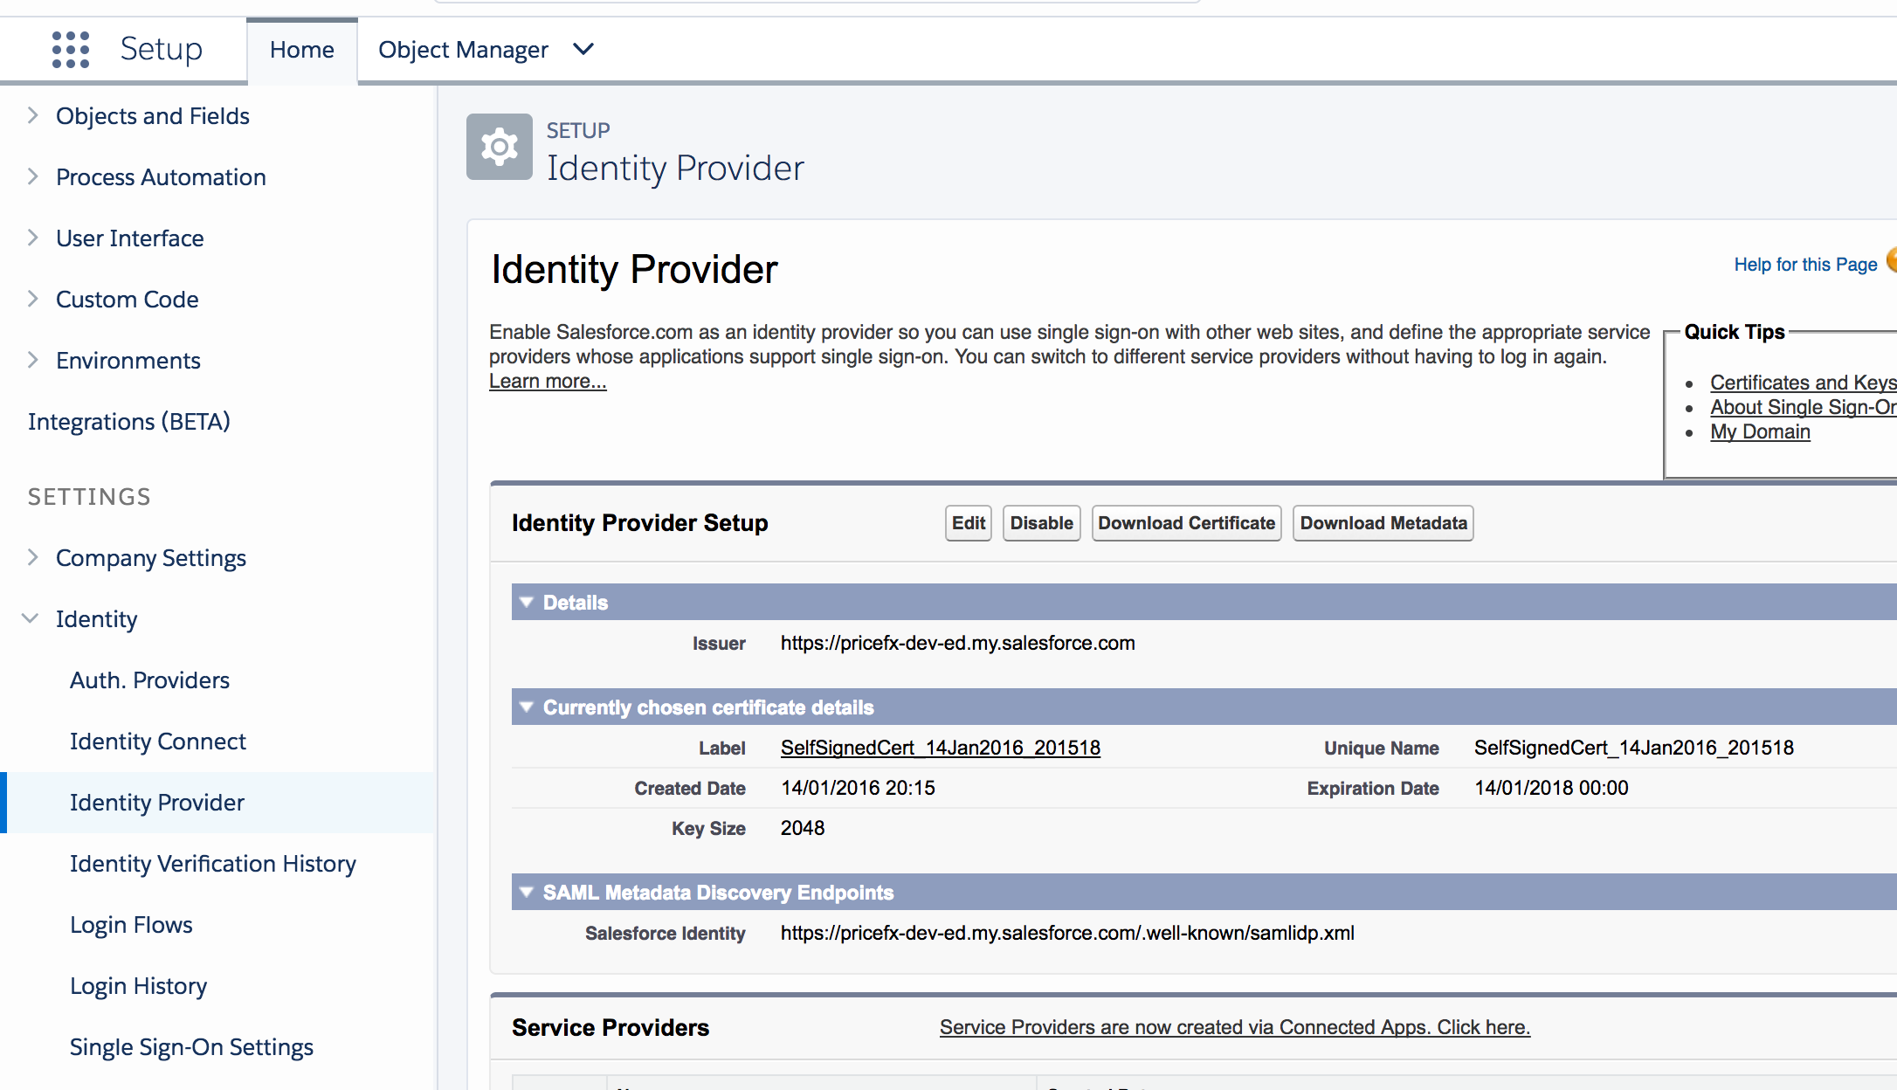Click the help icon beside "Help for this Page"

[1892, 259]
